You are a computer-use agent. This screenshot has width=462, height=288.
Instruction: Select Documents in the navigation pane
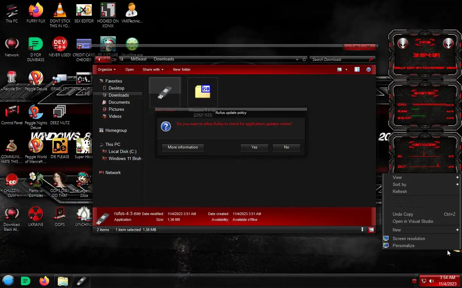pyautogui.click(x=119, y=102)
